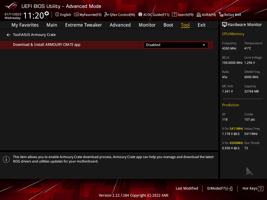267x200 pixels.
Task: Switch to the Boot tab
Action: click(168, 25)
